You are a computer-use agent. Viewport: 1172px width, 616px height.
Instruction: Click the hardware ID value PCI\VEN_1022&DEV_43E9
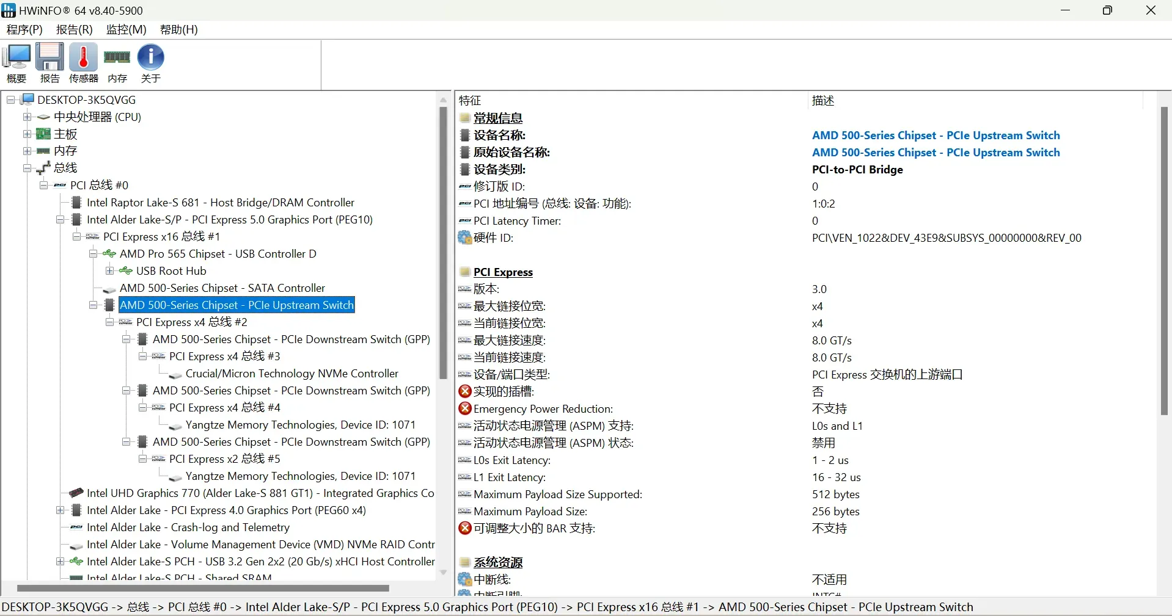[947, 237]
